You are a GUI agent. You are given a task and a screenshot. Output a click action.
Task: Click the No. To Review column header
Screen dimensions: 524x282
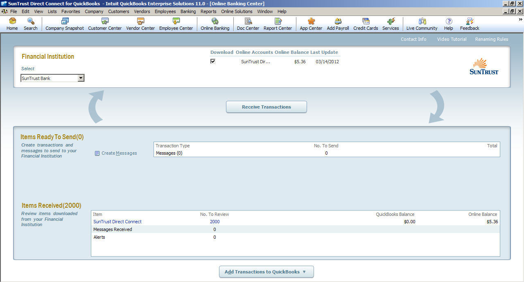click(215, 214)
